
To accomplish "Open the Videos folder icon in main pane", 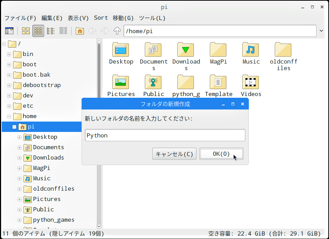I will 251,82.
